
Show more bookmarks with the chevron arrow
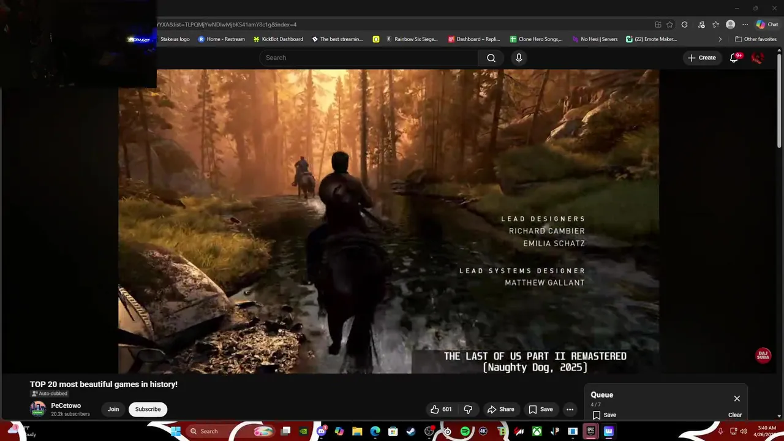click(x=720, y=39)
